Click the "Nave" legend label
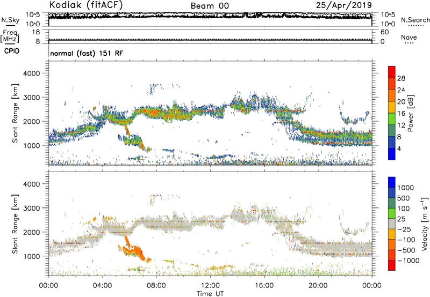Screen dimensions: 430x297 click(x=409, y=37)
